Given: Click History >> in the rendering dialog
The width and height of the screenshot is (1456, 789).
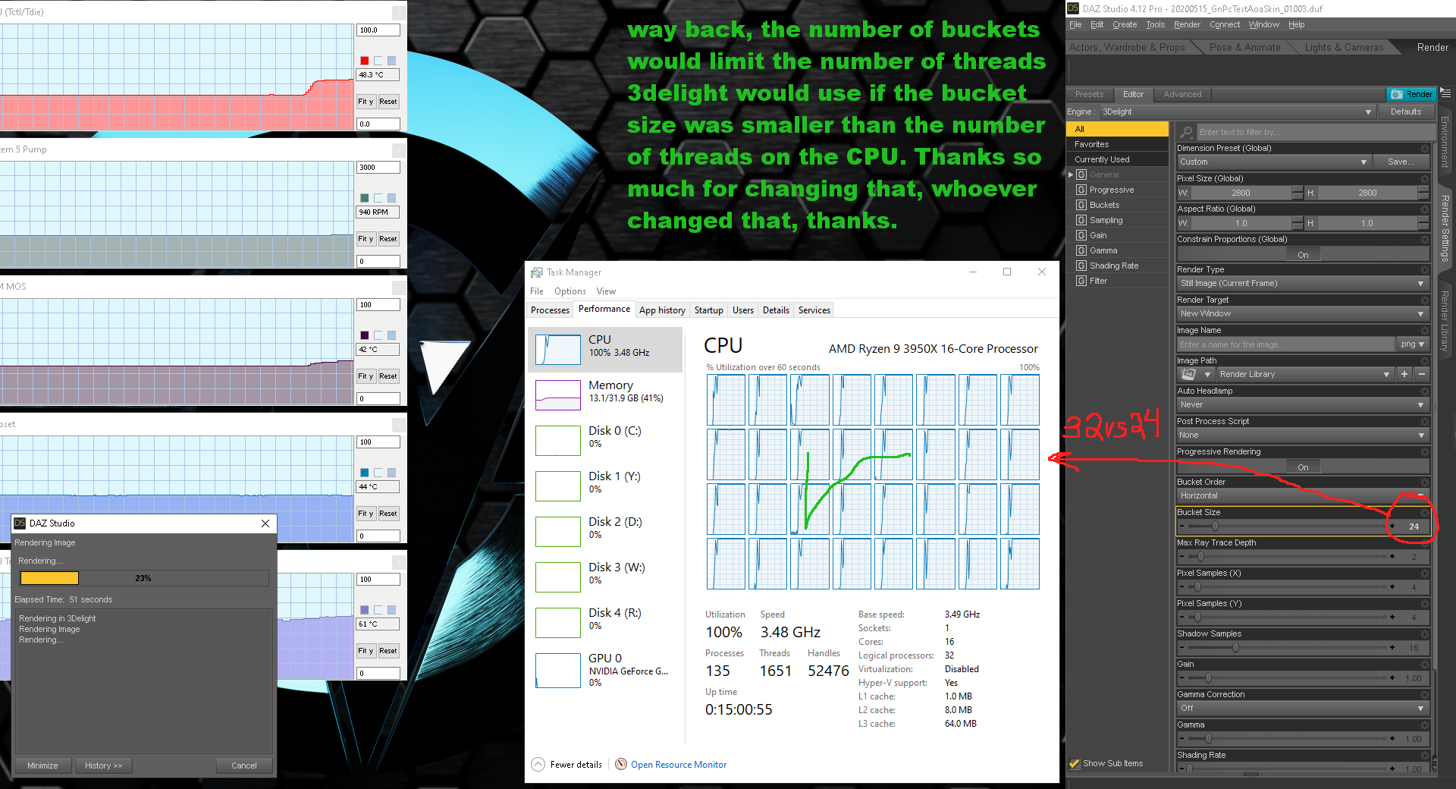Looking at the screenshot, I should pyautogui.click(x=103, y=765).
